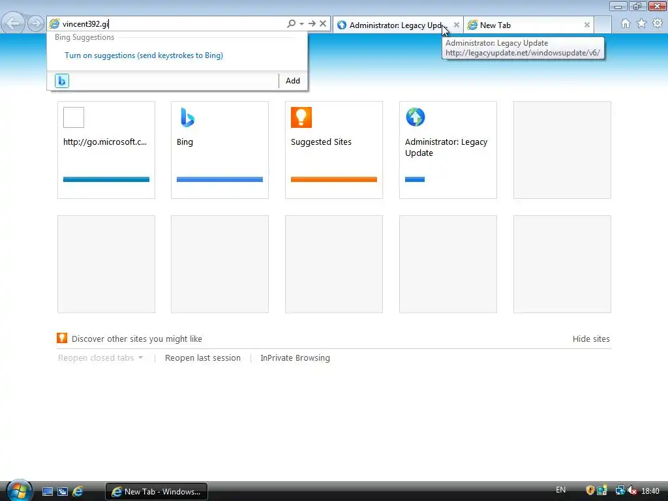Click the 18:40 system clock
This screenshot has width=668, height=501.
point(650,491)
